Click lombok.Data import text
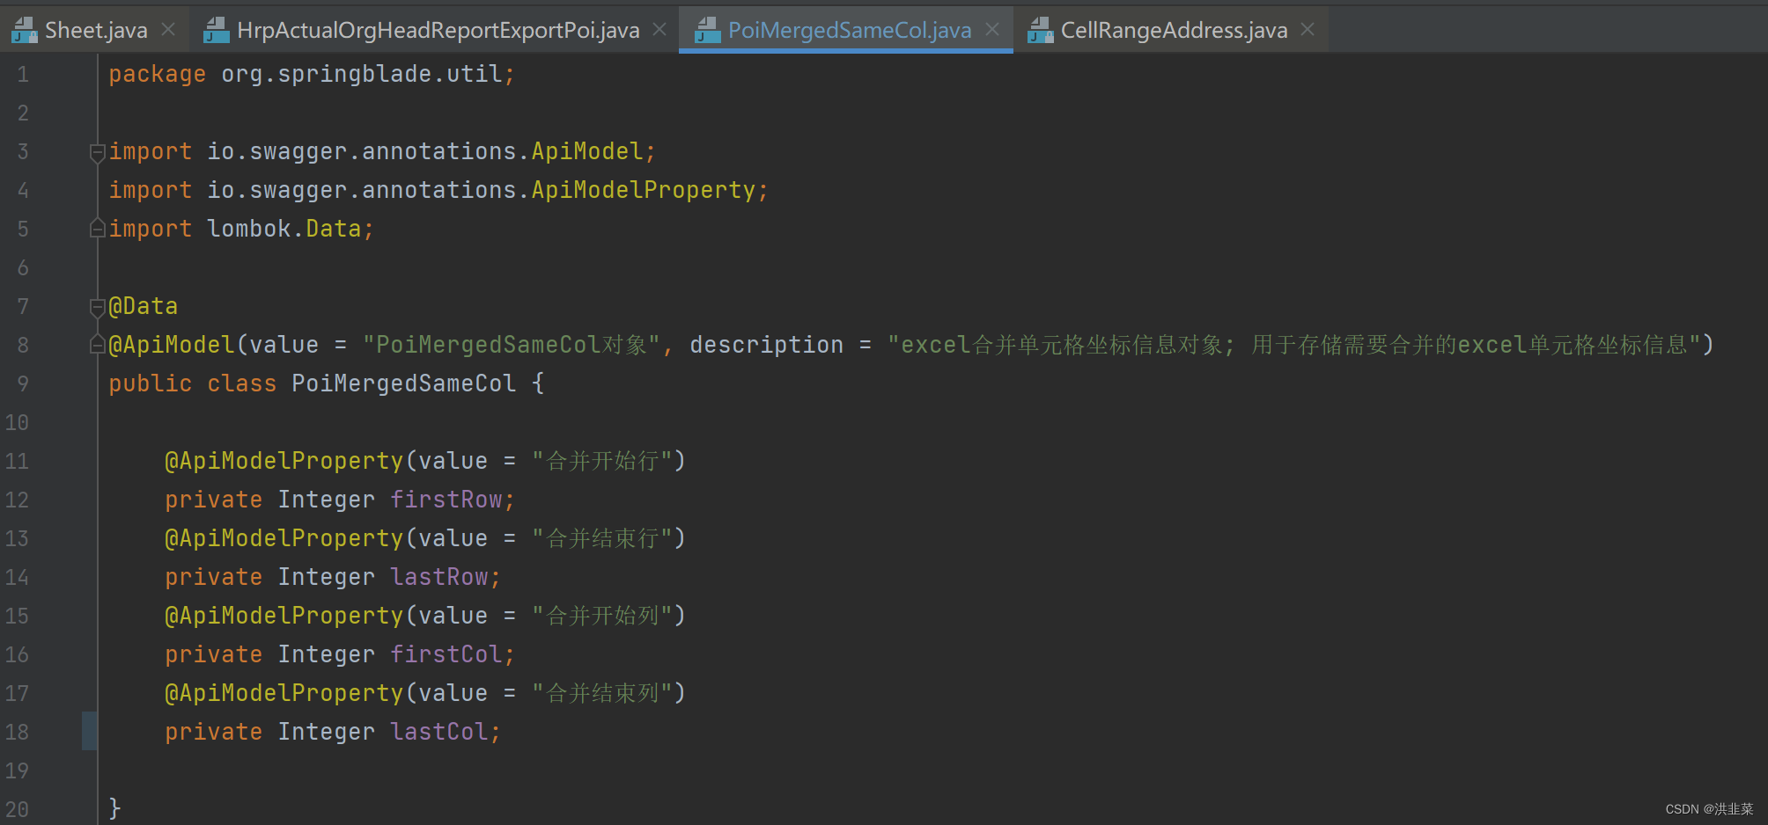1768x825 pixels. point(284,230)
